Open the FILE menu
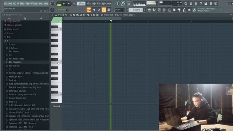 [x=6, y=4]
